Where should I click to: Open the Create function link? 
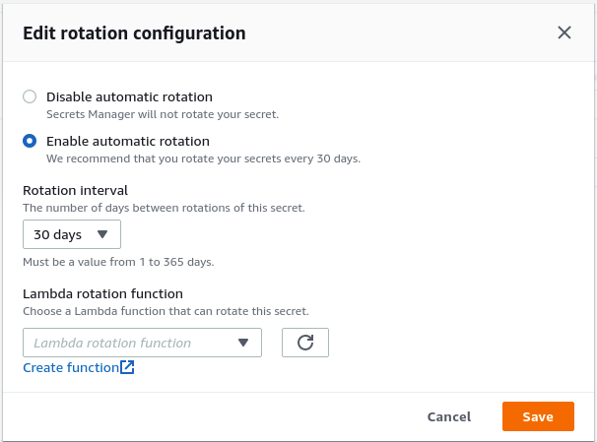coord(70,368)
